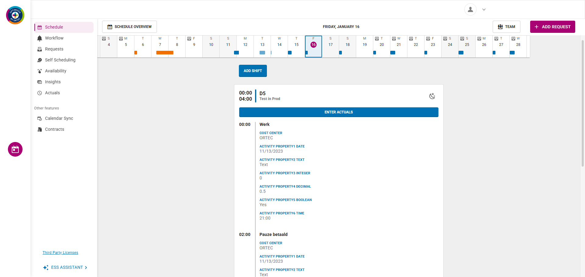The width and height of the screenshot is (585, 277).
Task: Click the Add Shift button
Action: 253,71
